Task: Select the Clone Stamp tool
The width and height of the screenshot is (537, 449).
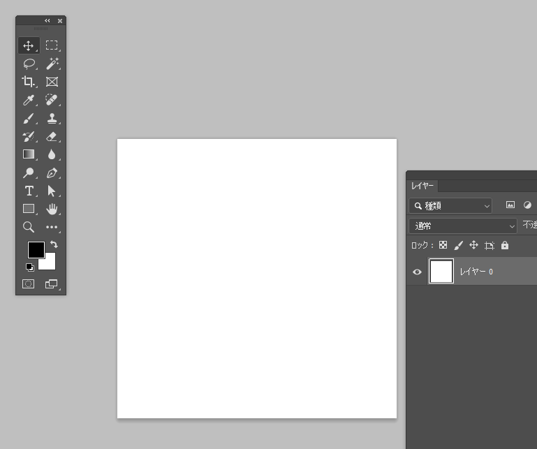Action: point(52,118)
